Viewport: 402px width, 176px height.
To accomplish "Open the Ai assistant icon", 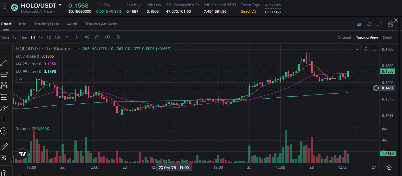I will (x=359, y=24).
